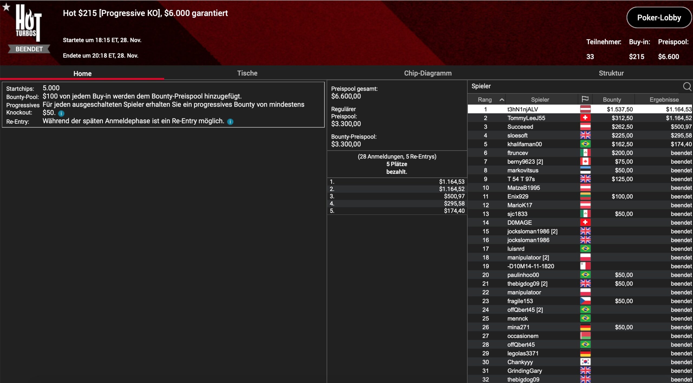Click the favorite star icon
The image size is (693, 383).
click(x=6, y=7)
